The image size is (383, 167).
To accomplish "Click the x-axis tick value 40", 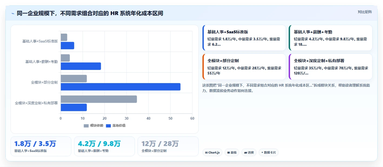I will pyautogui.click(x=148, y=118).
